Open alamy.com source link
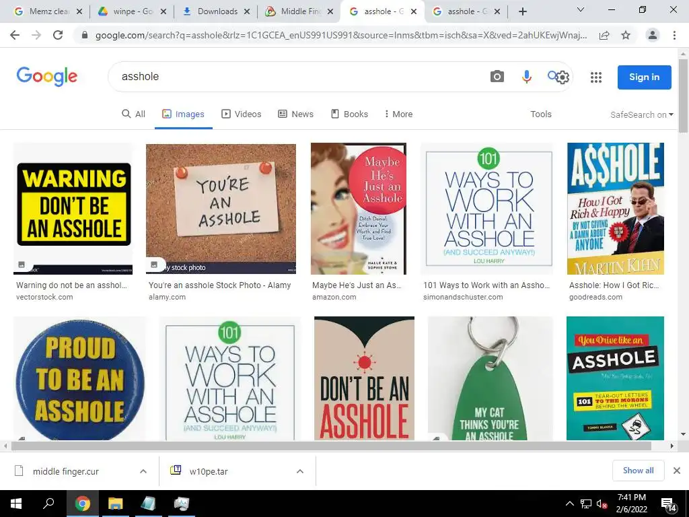 tap(167, 297)
